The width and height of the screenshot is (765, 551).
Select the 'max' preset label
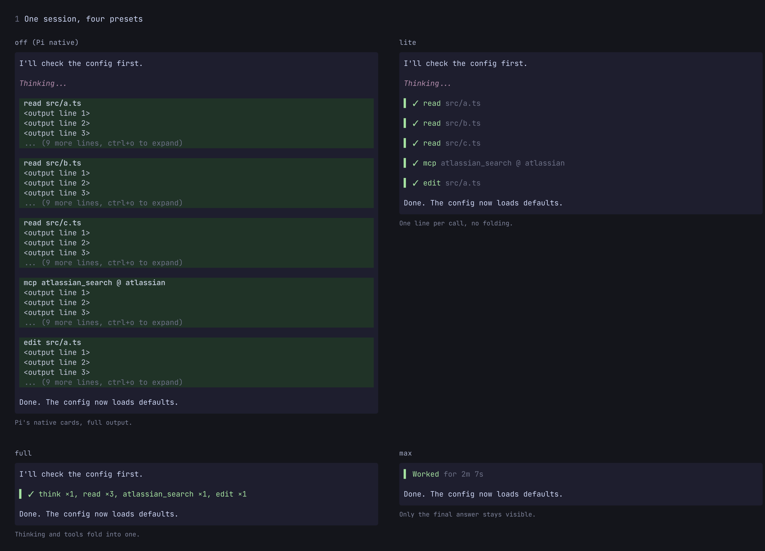point(405,453)
